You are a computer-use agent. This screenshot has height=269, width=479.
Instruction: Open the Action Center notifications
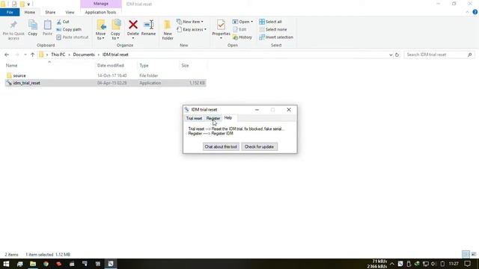[467, 264]
